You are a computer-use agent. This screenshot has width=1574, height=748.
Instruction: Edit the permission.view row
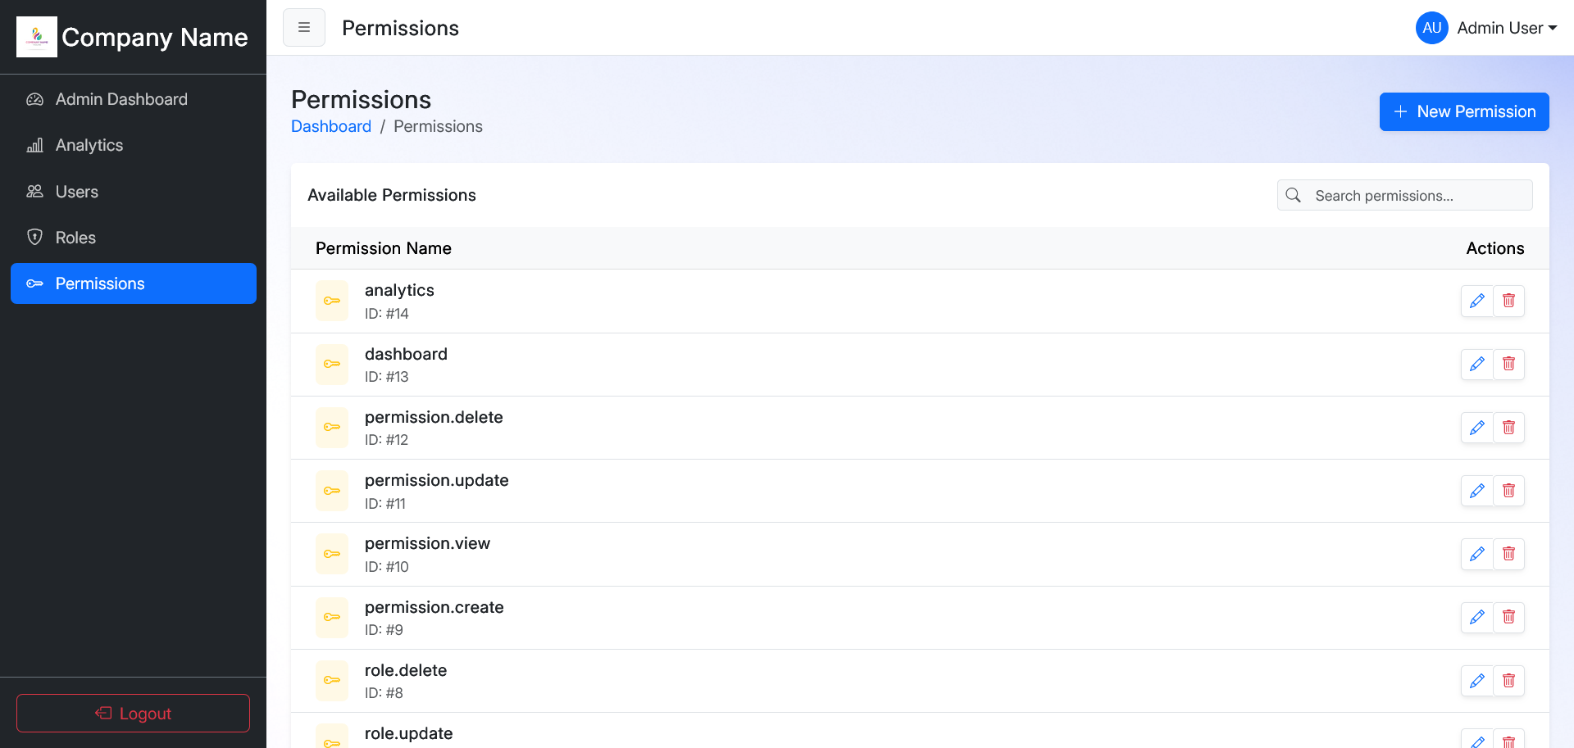1476,554
